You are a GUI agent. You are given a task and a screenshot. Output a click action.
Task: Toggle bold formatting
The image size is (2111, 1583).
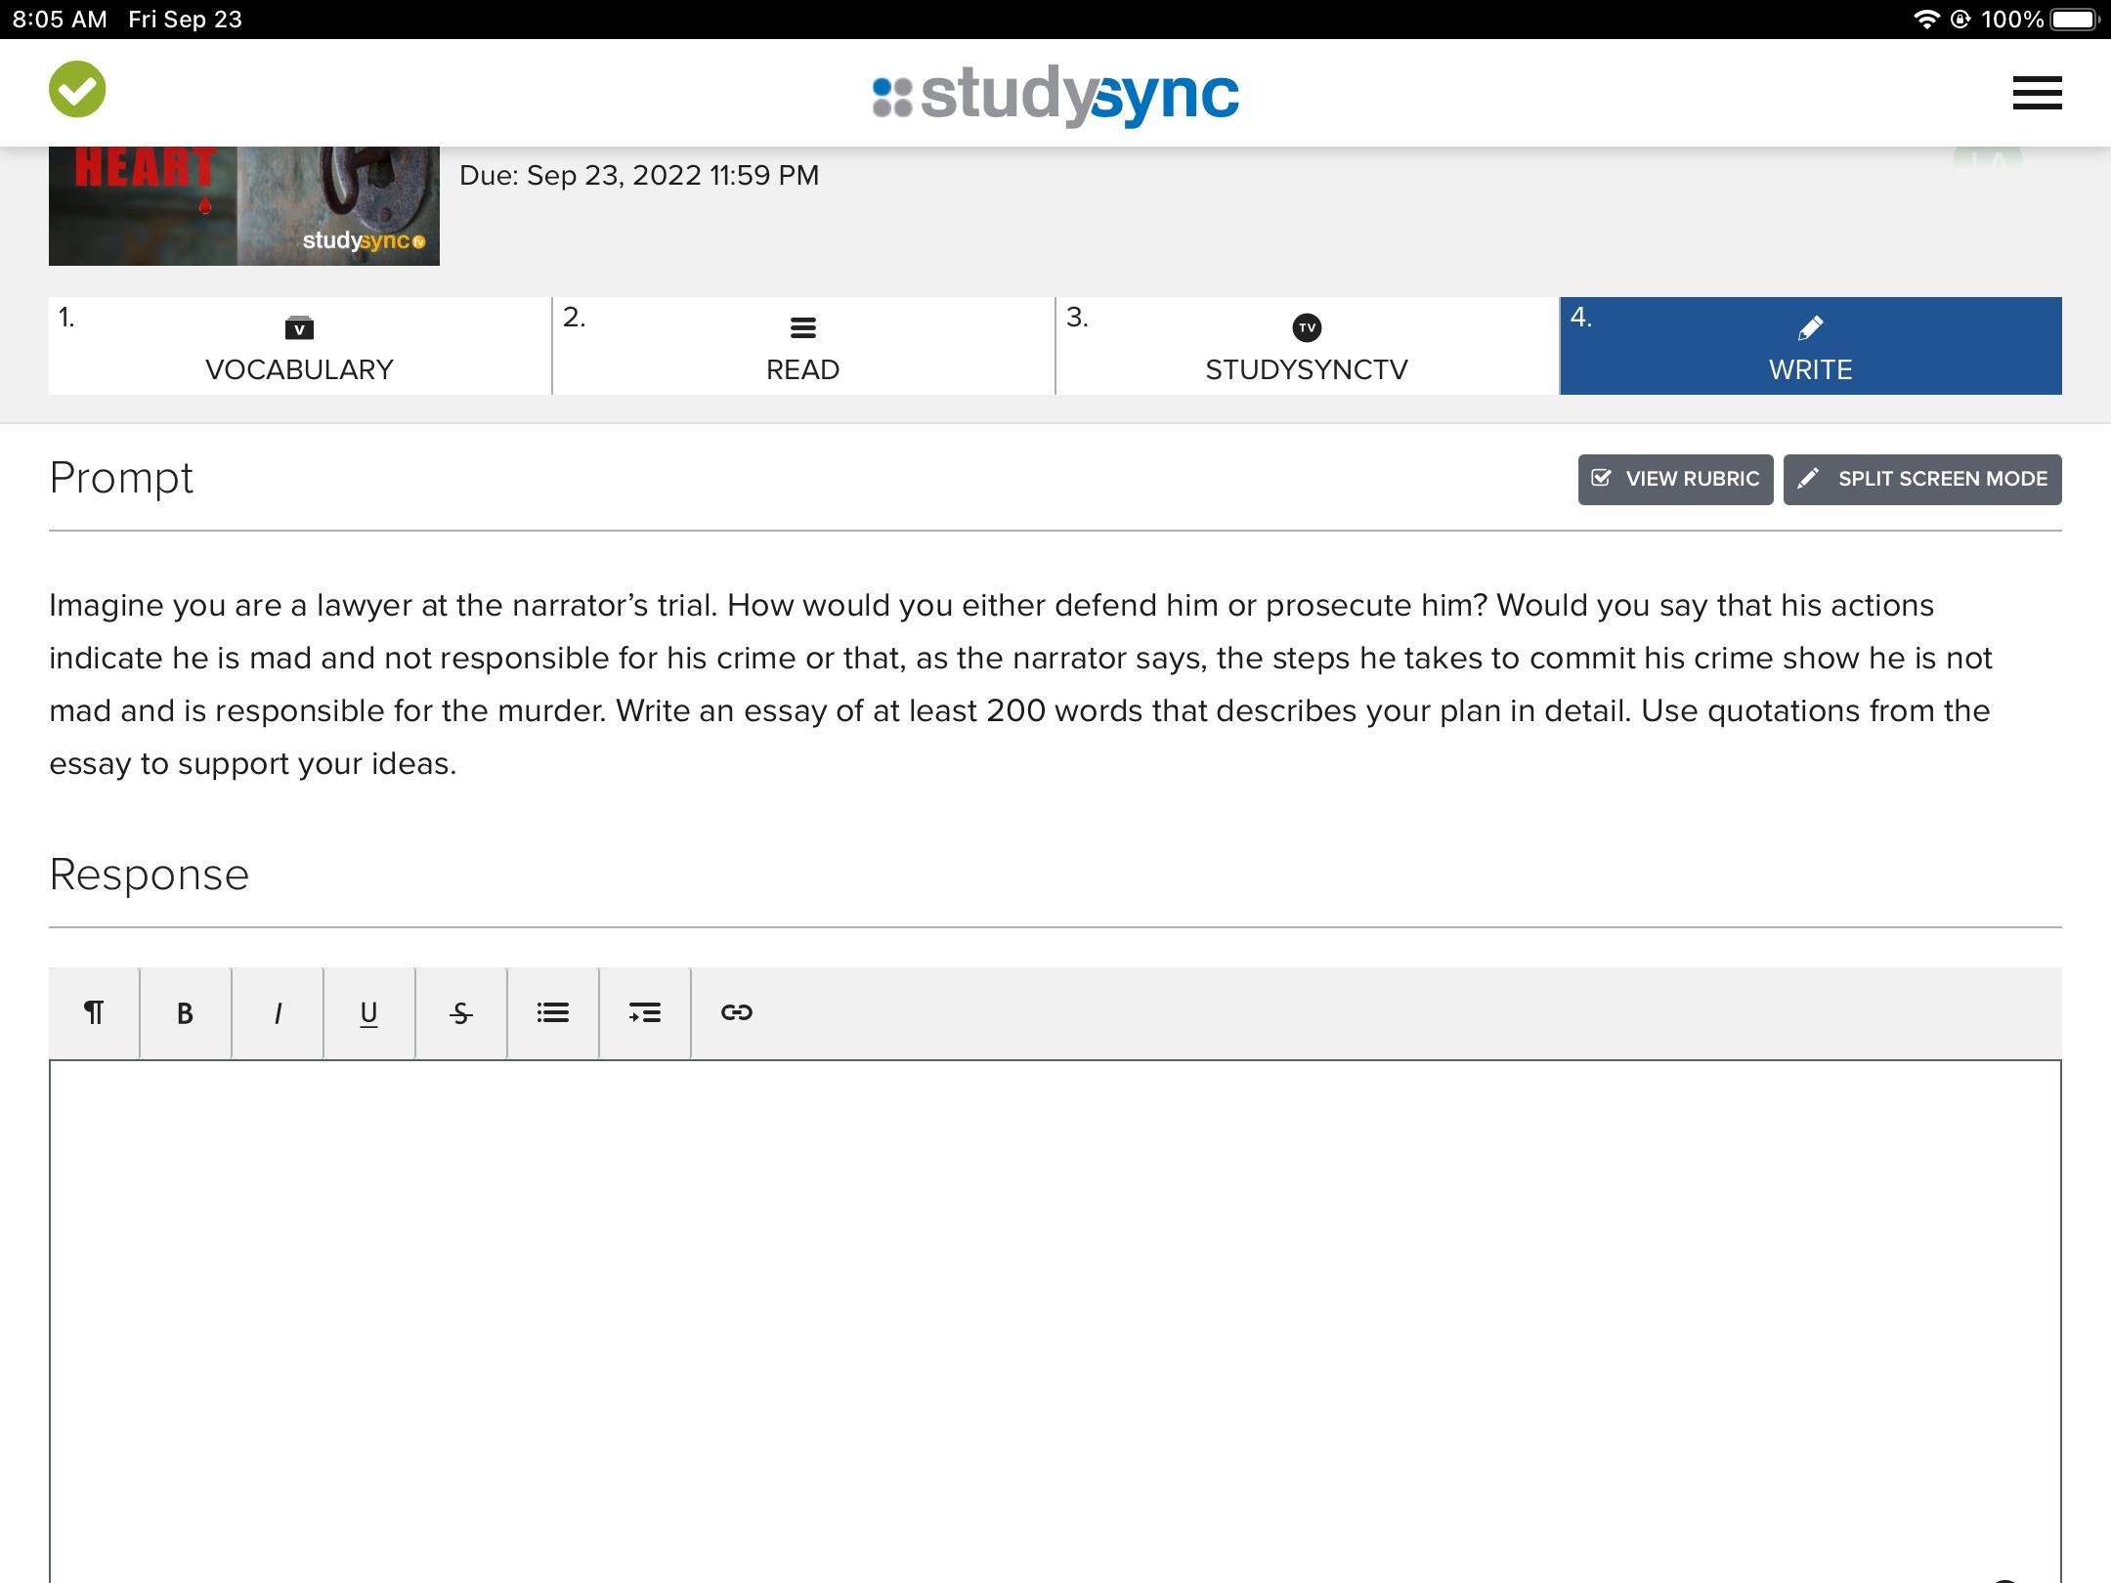coord(185,1013)
